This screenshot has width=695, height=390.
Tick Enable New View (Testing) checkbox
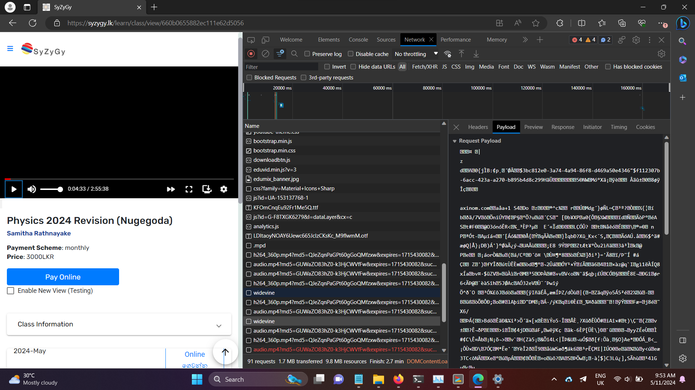11,291
